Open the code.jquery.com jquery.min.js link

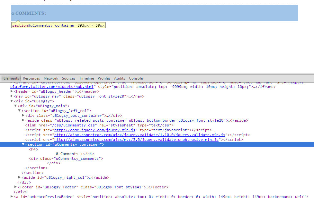pyautogui.click(x=95, y=130)
